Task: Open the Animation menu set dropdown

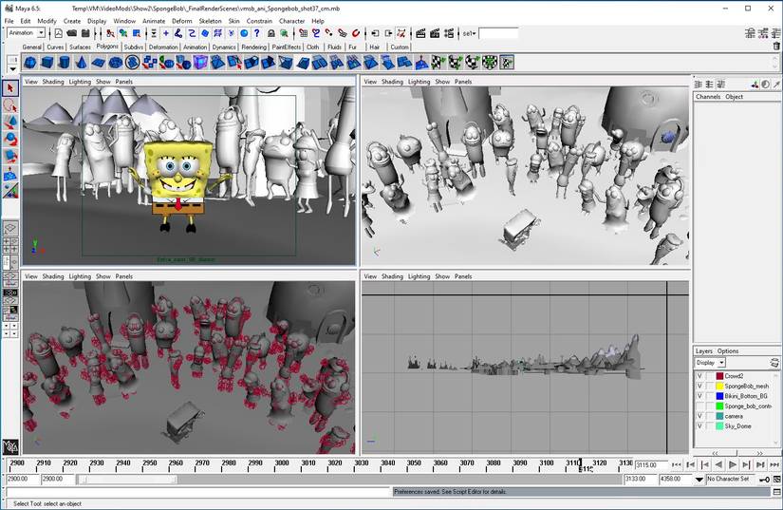Action: 41,33
